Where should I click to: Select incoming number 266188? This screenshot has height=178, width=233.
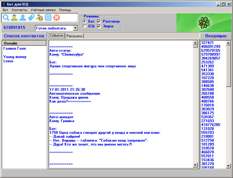point(207,94)
